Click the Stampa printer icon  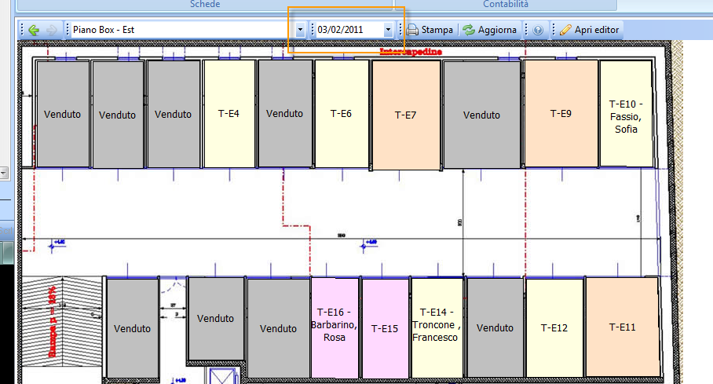[x=413, y=30]
